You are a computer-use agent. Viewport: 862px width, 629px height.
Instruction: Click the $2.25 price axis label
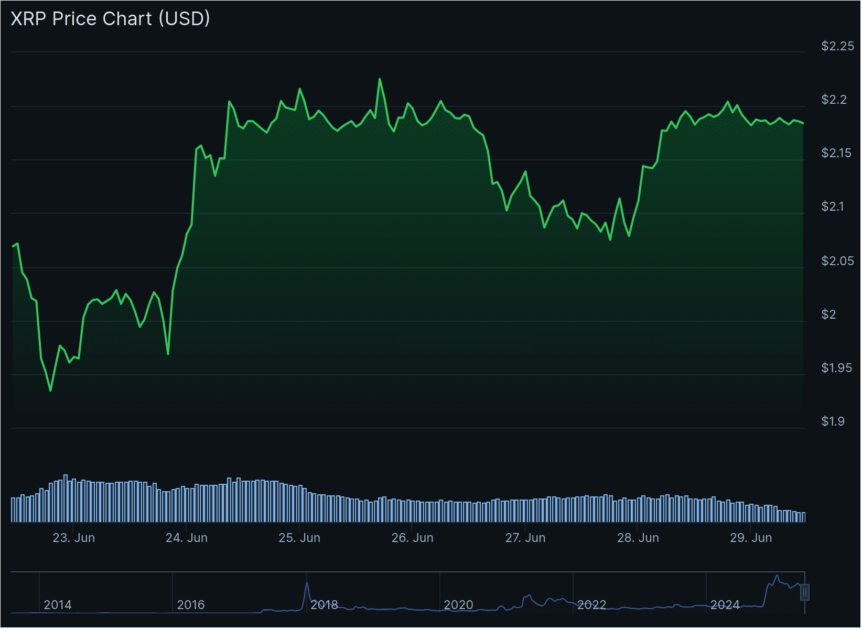pos(837,46)
